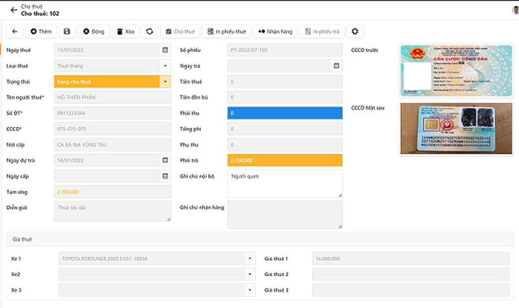The image size is (519, 308).
Task: Open calendar for Ngày trả
Action: [336, 66]
